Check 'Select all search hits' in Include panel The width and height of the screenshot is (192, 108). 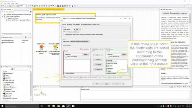109,57
